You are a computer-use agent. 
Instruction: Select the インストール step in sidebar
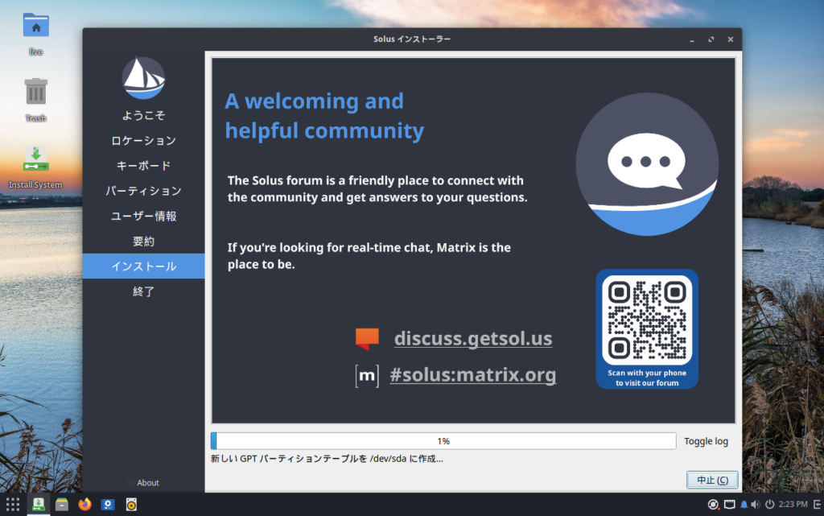143,266
